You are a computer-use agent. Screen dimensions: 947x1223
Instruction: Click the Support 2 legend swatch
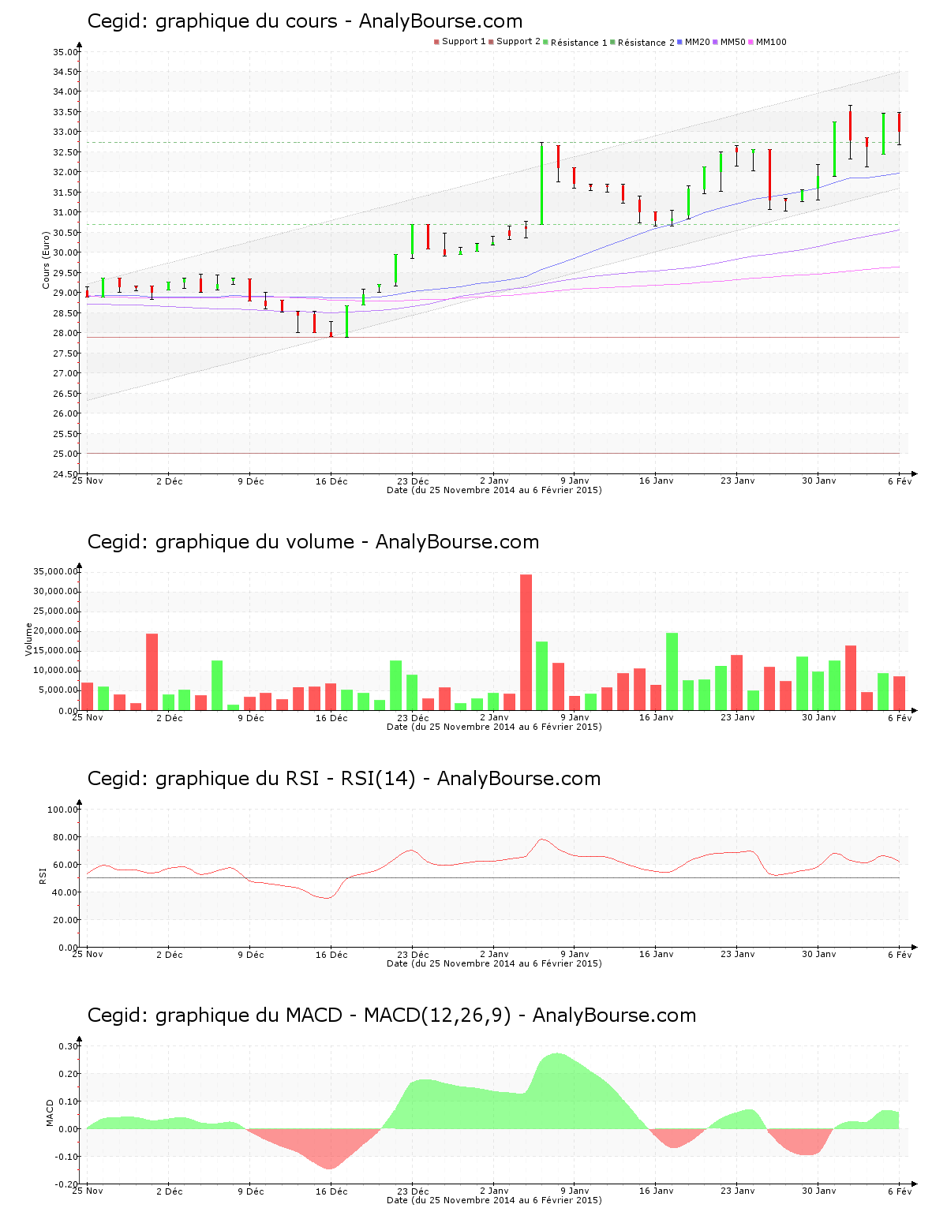point(491,42)
